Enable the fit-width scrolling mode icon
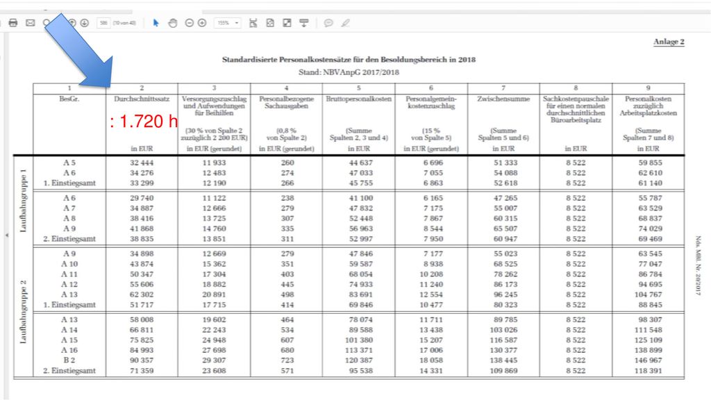 253,23
